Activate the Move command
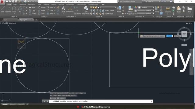This screenshot has width=195, height=109. coord(32,7)
